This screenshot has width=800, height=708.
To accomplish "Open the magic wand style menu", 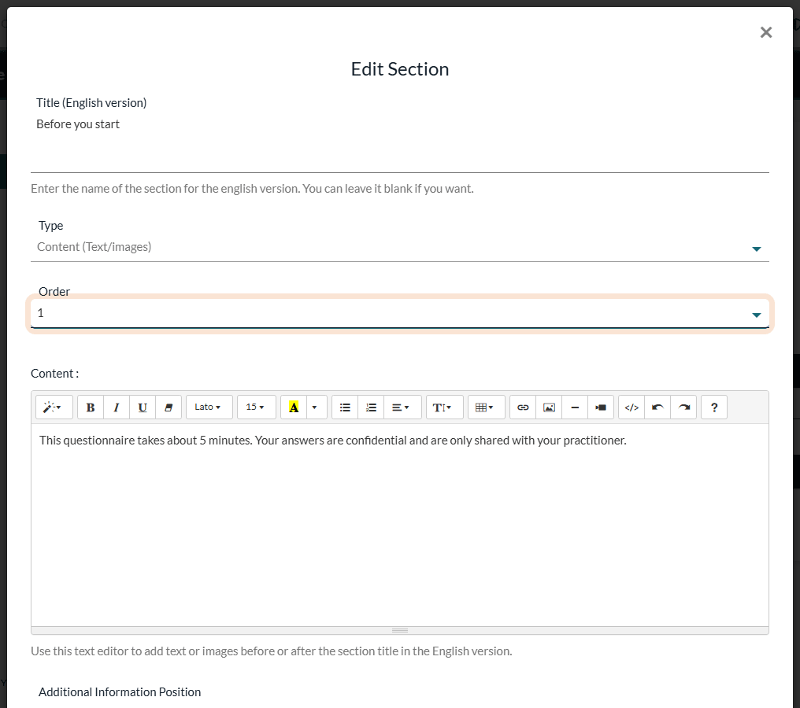I will tap(54, 407).
